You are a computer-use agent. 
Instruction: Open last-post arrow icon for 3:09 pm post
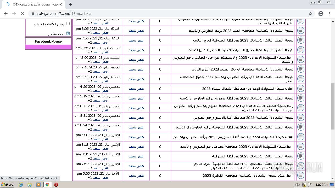[90, 62]
